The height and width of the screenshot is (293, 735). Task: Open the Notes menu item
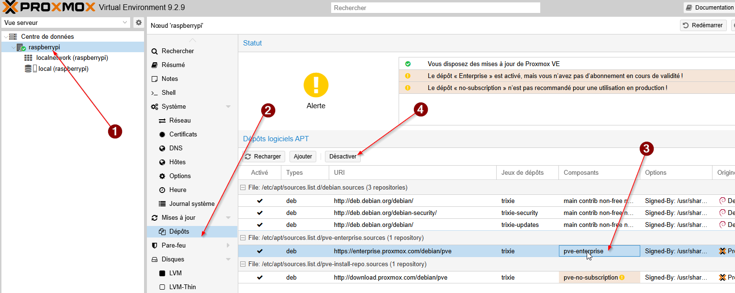(169, 79)
